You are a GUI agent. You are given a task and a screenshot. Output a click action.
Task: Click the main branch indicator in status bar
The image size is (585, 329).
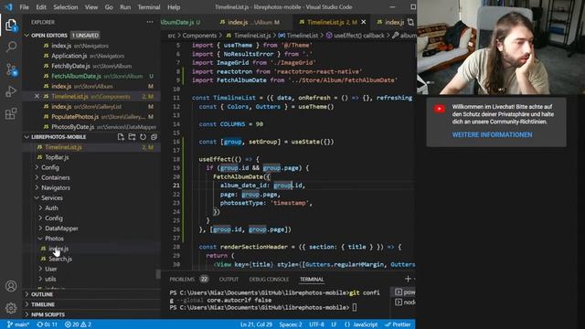[x=18, y=324]
